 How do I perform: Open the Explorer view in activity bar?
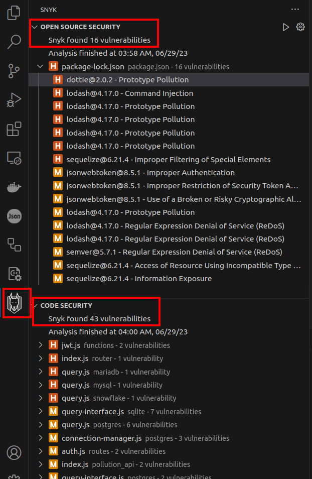14,13
